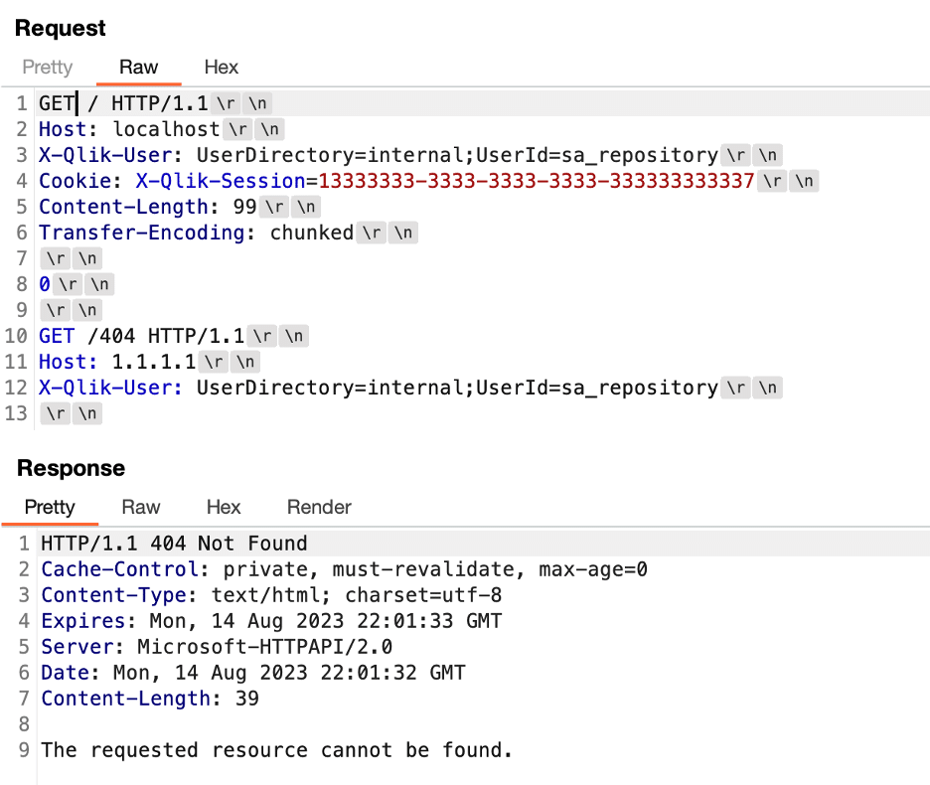Viewport: 930px width, 785px height.
Task: Click the Server Microsoft-HTTPAPI/2.0 response header
Action: (217, 647)
